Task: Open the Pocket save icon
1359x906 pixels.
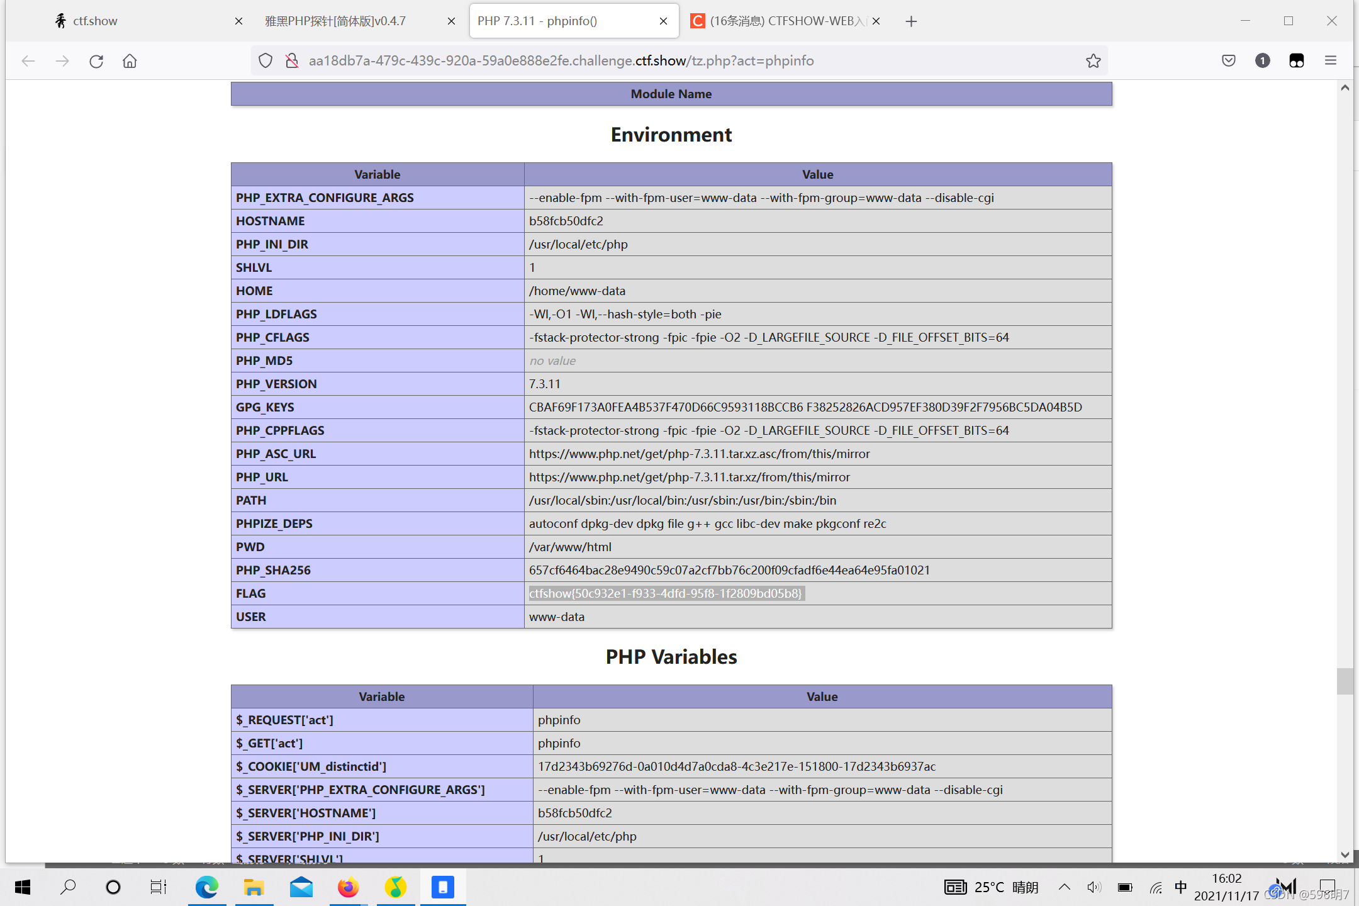Action: pos(1229,61)
